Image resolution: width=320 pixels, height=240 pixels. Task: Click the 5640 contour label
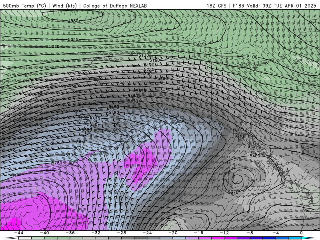tap(82, 142)
